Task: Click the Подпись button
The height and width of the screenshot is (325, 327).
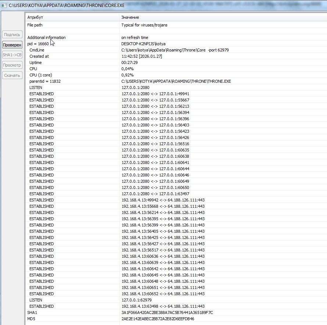Action: [12, 35]
